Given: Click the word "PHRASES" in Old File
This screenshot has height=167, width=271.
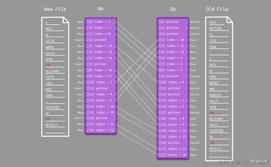Looking at the screenshot, I should (215, 95).
